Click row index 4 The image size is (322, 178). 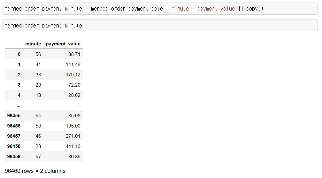19,95
